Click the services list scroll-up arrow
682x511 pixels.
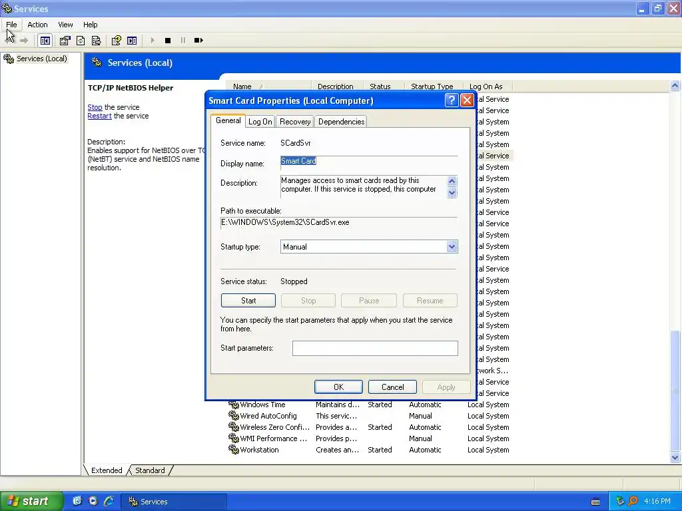click(675, 86)
